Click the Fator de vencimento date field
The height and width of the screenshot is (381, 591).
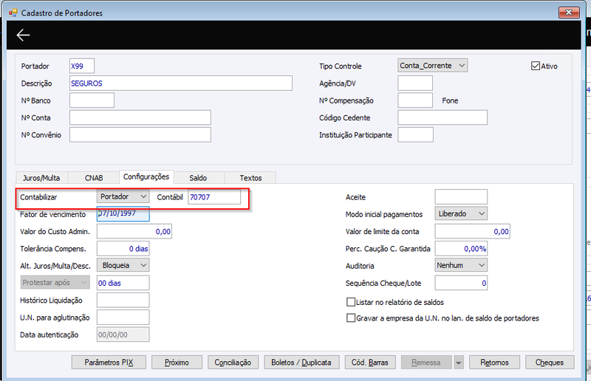[123, 213]
